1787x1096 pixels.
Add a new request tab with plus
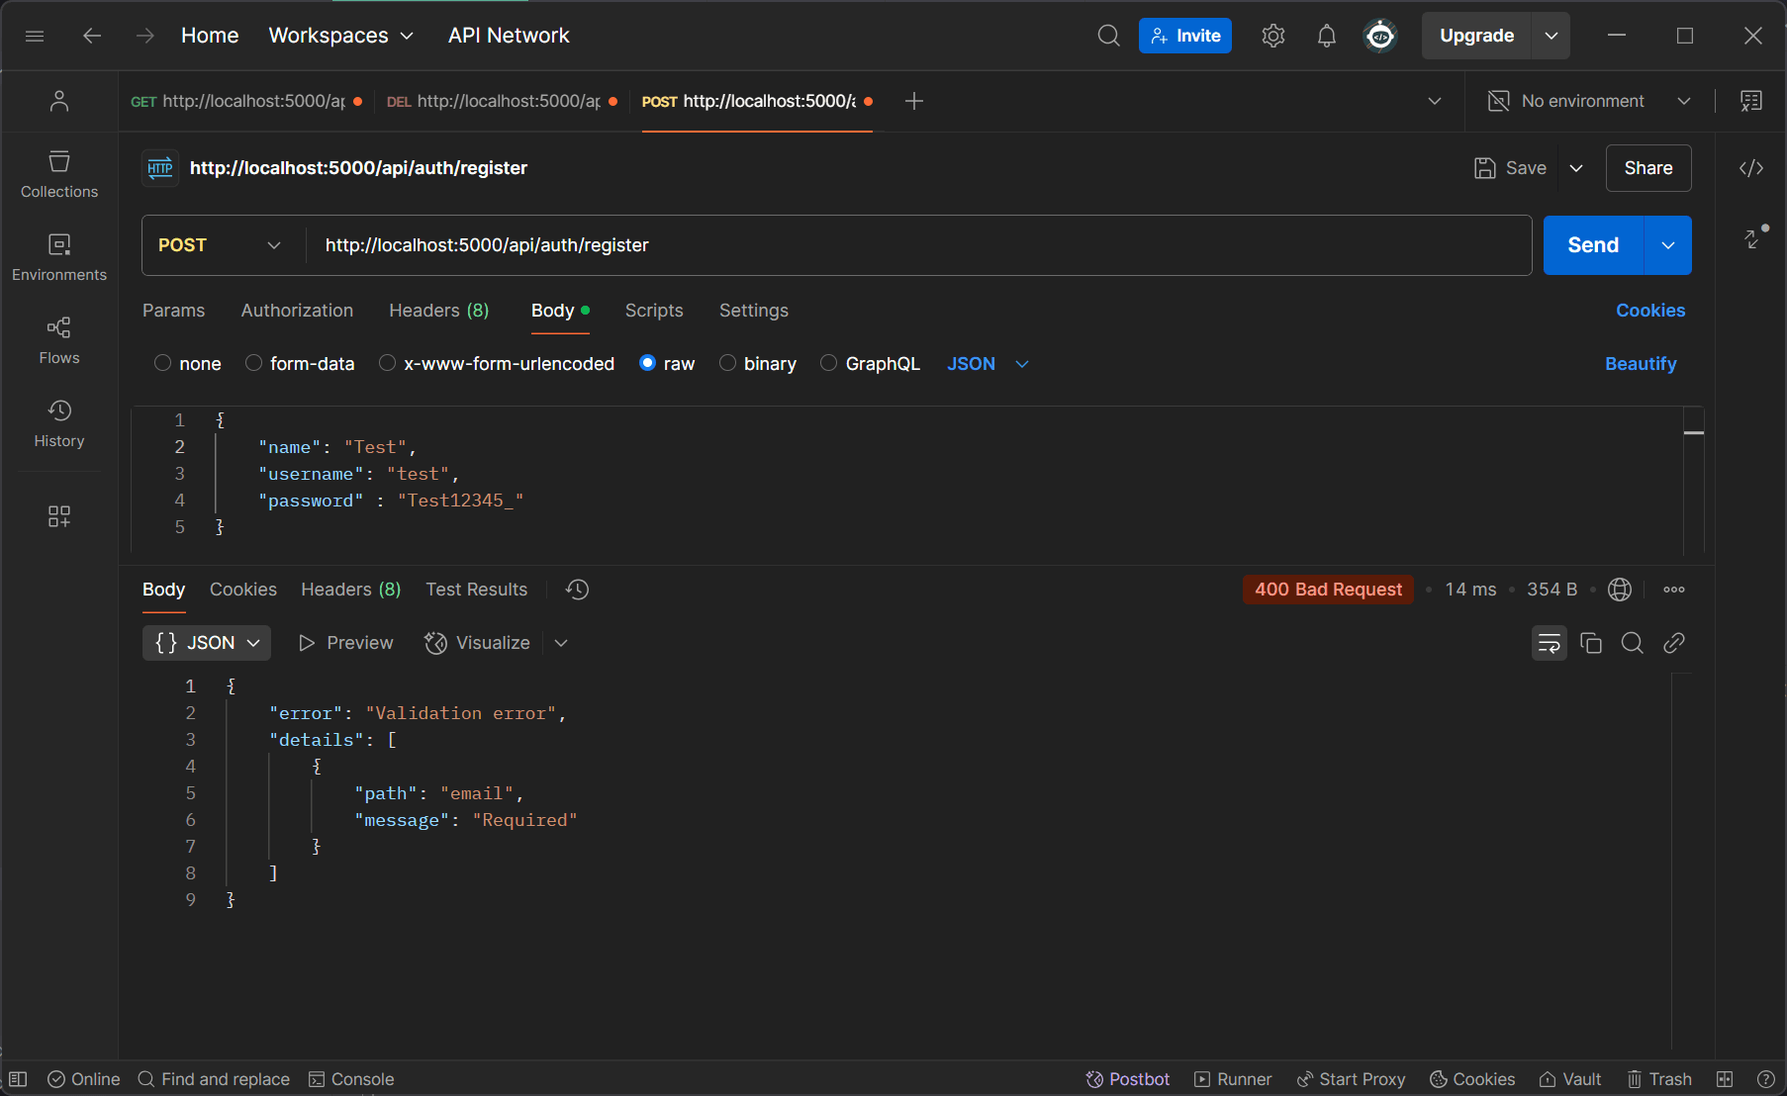tap(914, 101)
